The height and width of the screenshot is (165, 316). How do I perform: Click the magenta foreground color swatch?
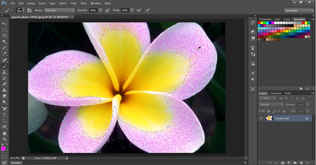3,149
